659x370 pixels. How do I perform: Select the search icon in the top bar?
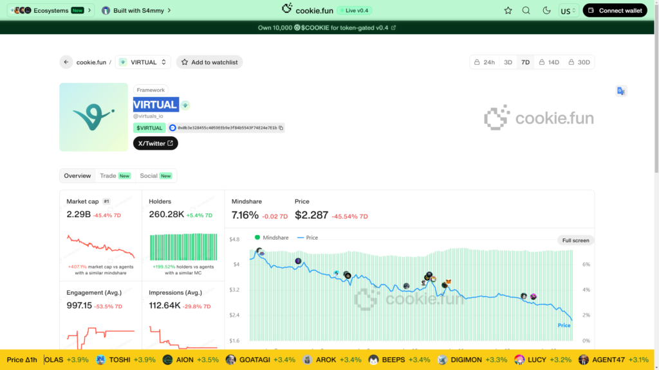tap(526, 10)
